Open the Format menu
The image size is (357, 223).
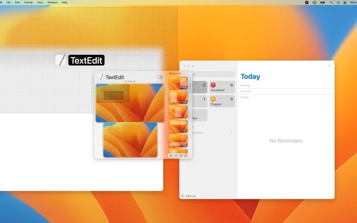28,2
